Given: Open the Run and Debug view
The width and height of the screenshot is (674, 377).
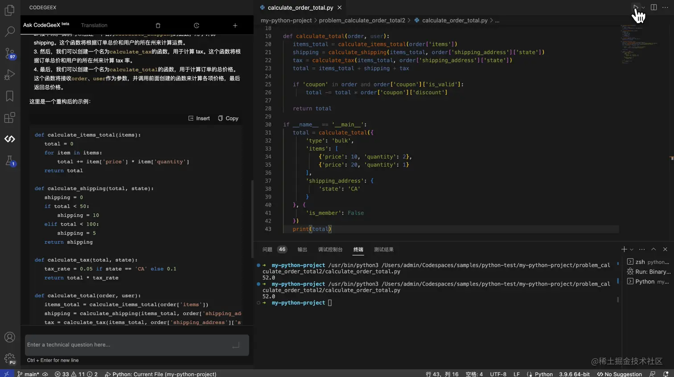Looking at the screenshot, I should click(x=9, y=74).
